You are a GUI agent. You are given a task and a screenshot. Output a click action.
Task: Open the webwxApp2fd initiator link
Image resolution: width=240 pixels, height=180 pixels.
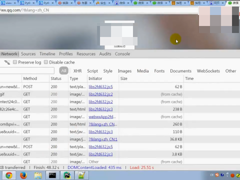tap(102, 116)
